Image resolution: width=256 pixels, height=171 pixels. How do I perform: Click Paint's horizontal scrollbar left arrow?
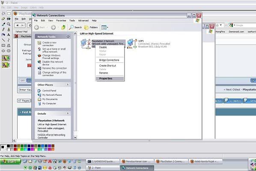[14, 141]
